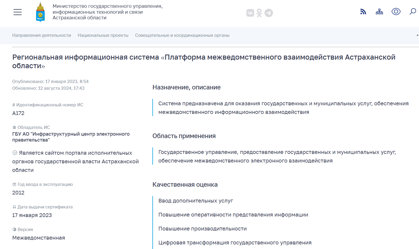
Task: Open Совещательные и координационные органы menu
Action: pos(182,35)
